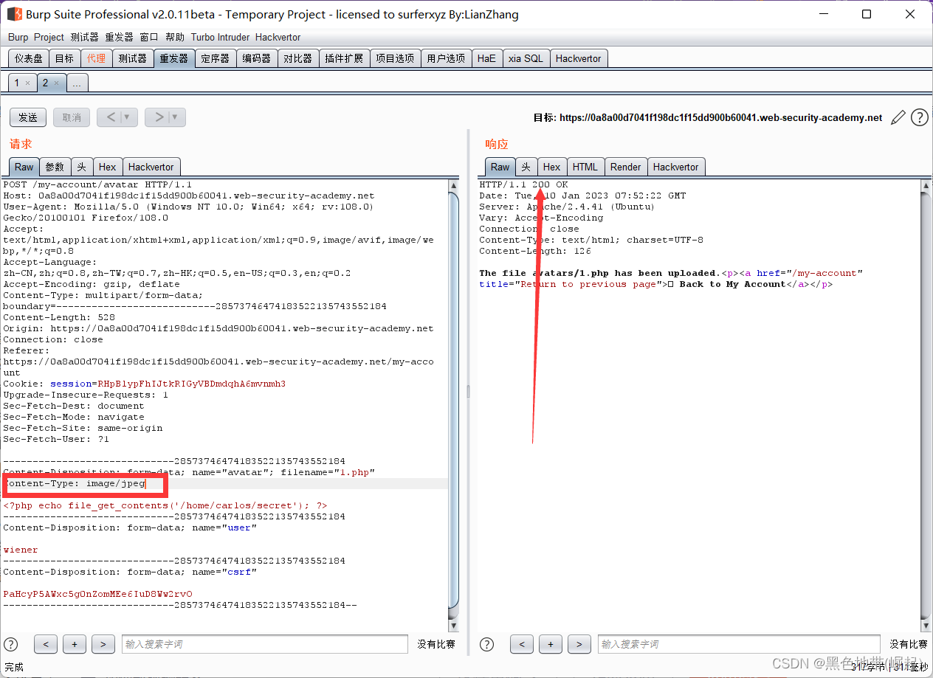
Task: Select request 参数 params tab
Action: pos(55,167)
